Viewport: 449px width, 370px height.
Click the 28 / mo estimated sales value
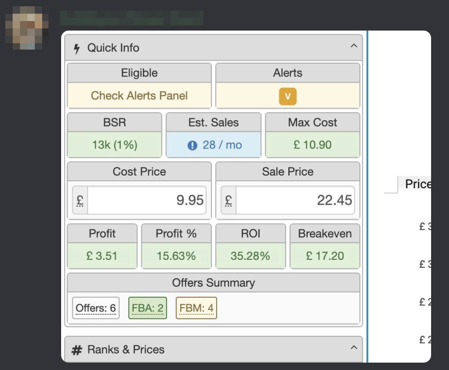[x=222, y=145]
